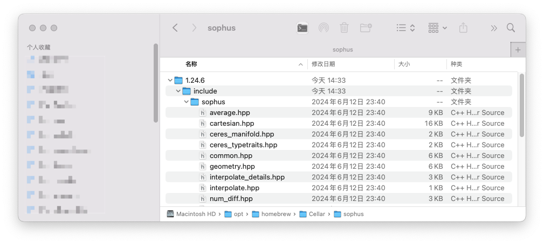Viewport: 544px width, 244px height.
Task: Collapse the include folder
Action: point(178,91)
